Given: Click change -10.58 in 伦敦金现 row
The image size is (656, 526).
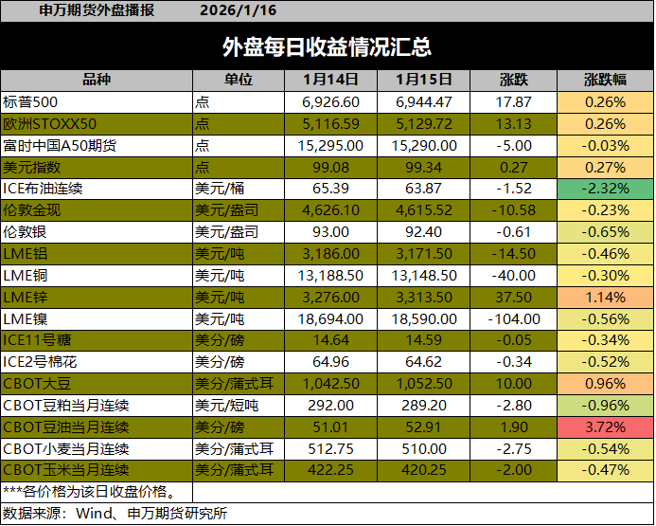Looking at the screenshot, I should tap(514, 210).
